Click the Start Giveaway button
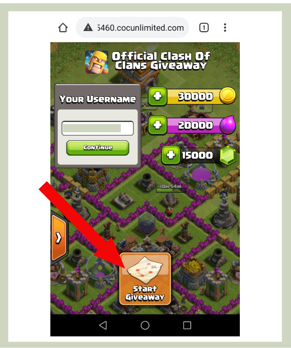Screen dimensions: 291x348 (145, 279)
